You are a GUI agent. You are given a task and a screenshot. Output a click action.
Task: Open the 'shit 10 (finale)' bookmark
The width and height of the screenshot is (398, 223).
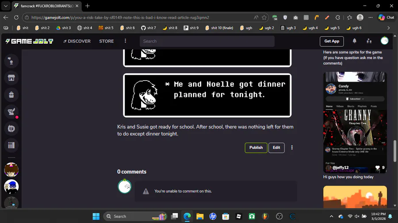[x=219, y=28]
